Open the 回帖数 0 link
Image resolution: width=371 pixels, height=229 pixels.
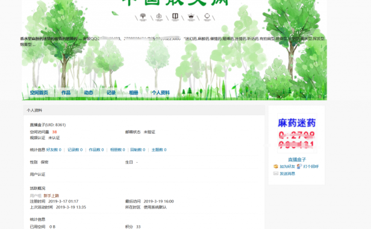click(137, 149)
